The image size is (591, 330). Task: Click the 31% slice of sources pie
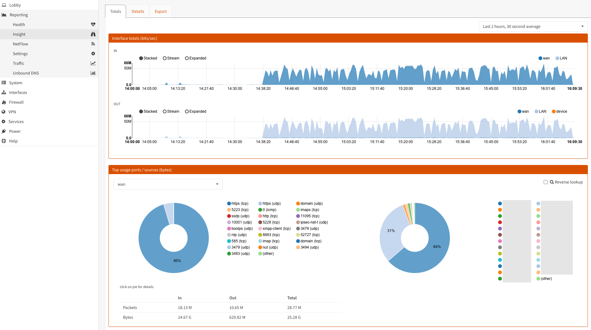tap(391, 231)
